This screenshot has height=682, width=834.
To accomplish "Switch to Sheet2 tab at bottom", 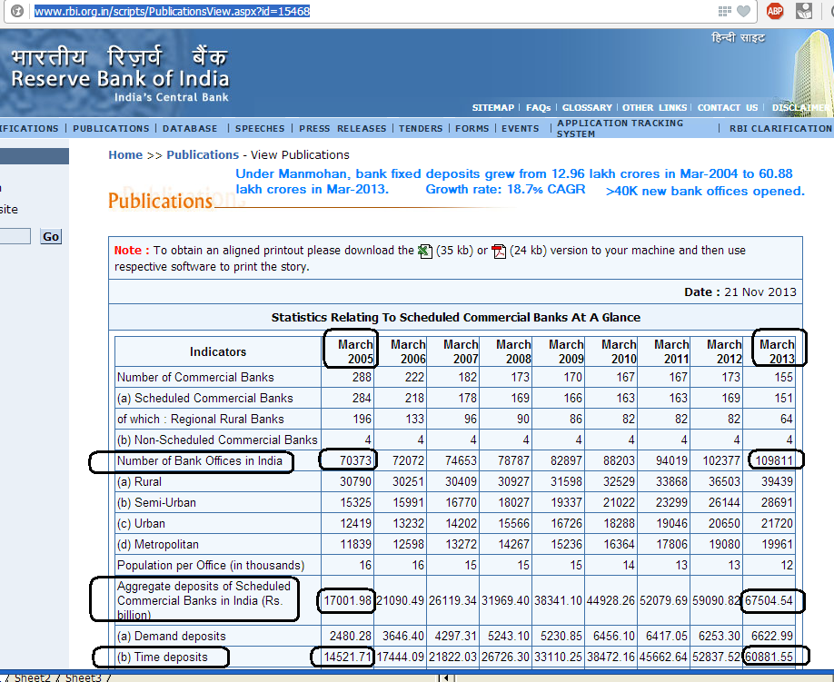I will click(x=31, y=677).
